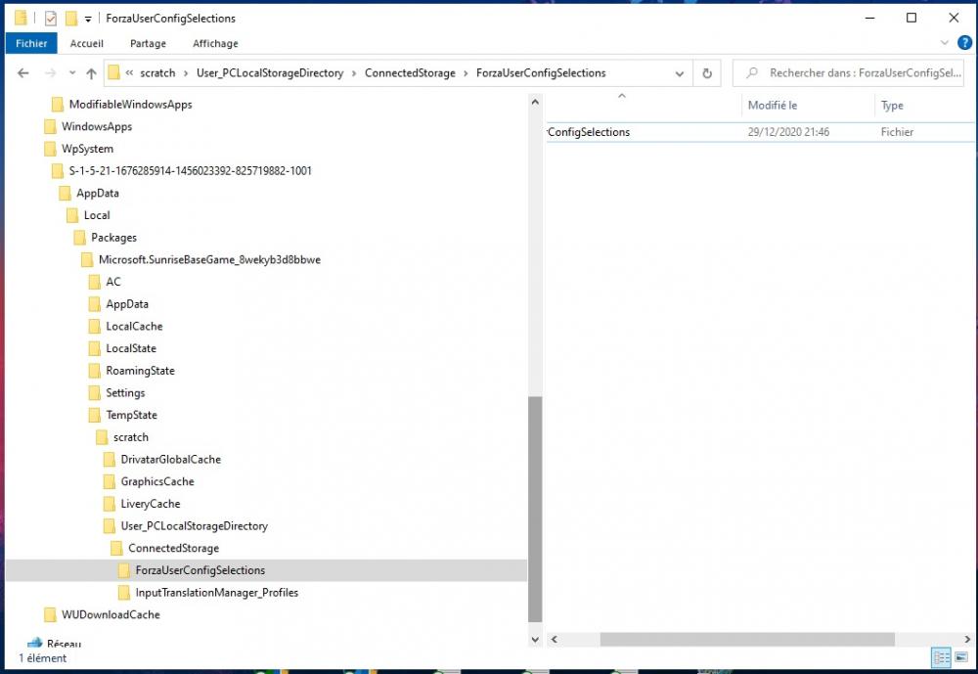Select InputTranslationManager_Profiles folder
Viewport: 978px width, 674px height.
[x=216, y=592]
